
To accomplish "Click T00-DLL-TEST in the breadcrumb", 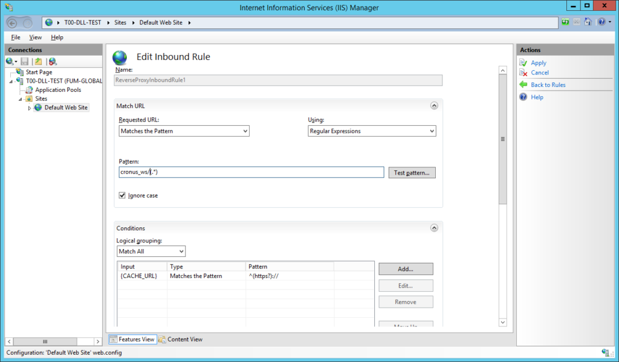I will (x=82, y=22).
